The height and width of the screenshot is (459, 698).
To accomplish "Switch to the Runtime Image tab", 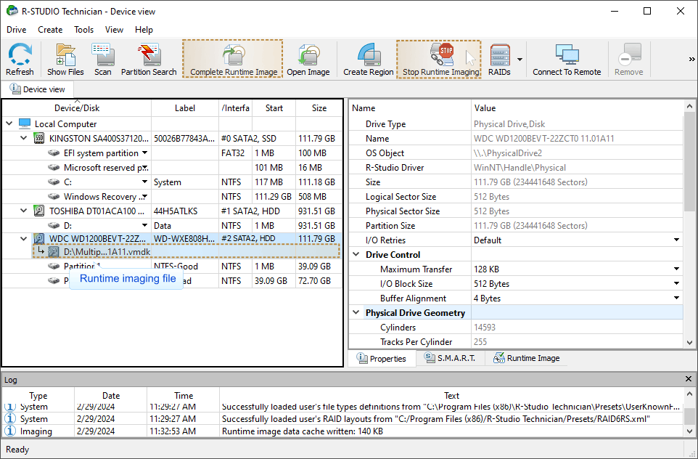I will [x=527, y=358].
